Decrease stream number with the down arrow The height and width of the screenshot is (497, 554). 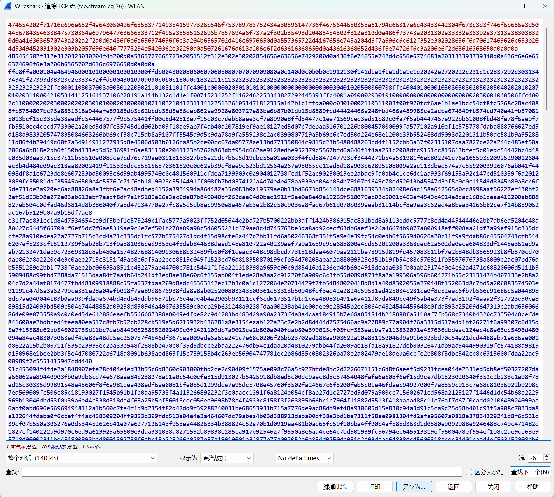click(547, 460)
